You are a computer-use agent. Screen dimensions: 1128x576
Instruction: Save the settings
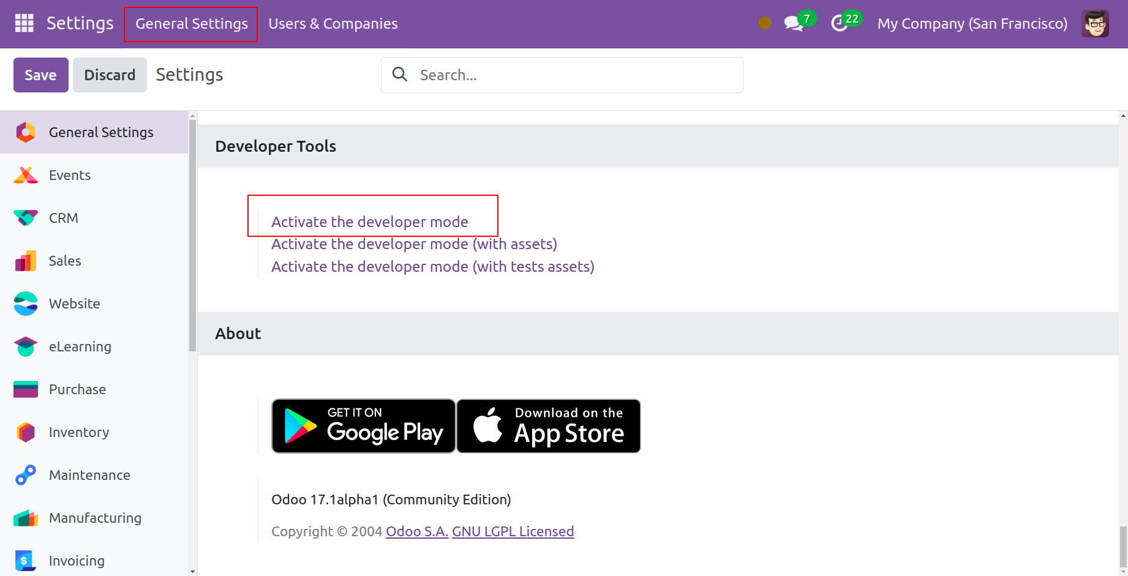click(x=41, y=75)
